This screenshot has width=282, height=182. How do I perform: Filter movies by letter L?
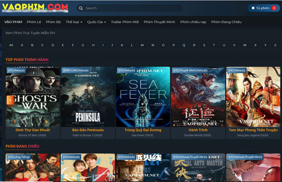coord(132,45)
